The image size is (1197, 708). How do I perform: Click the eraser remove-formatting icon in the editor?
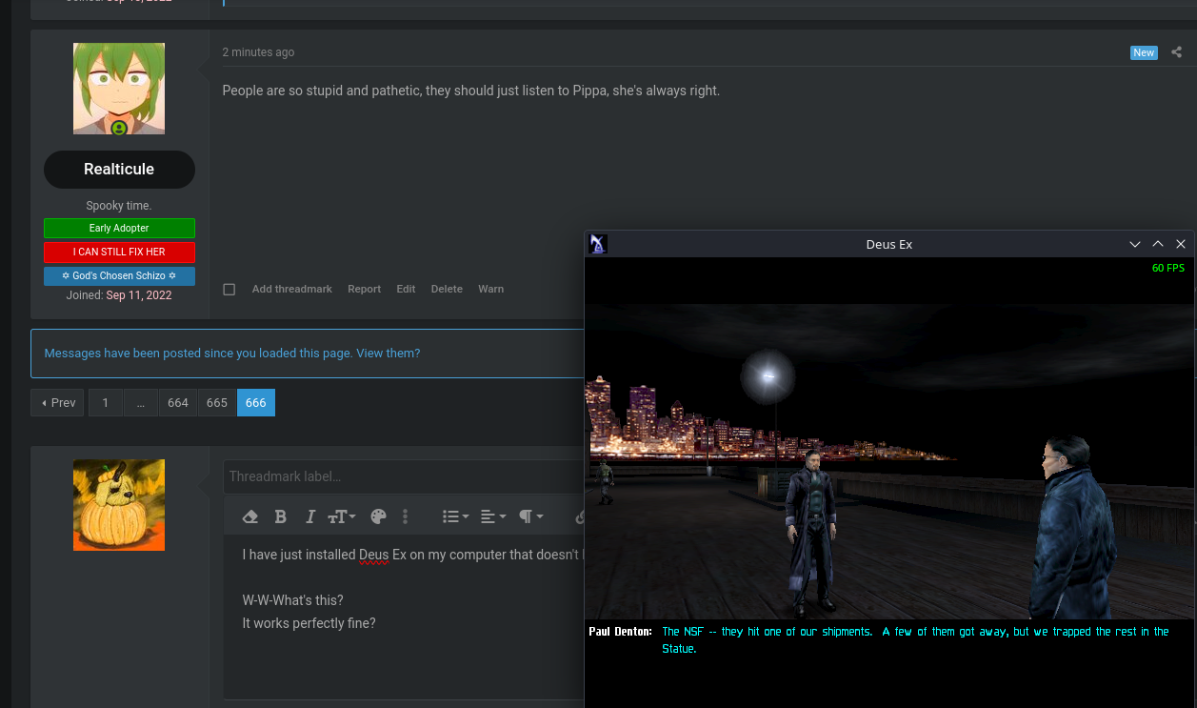point(250,516)
